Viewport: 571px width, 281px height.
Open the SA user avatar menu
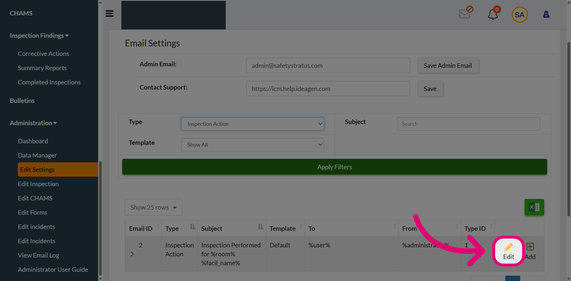click(520, 15)
